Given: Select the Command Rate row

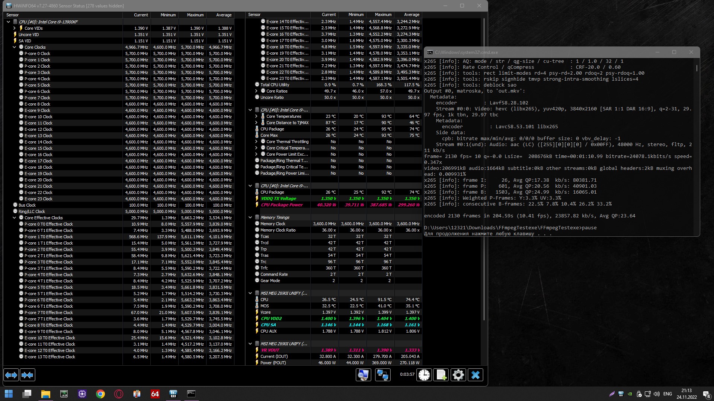Looking at the screenshot, I should coord(338,274).
